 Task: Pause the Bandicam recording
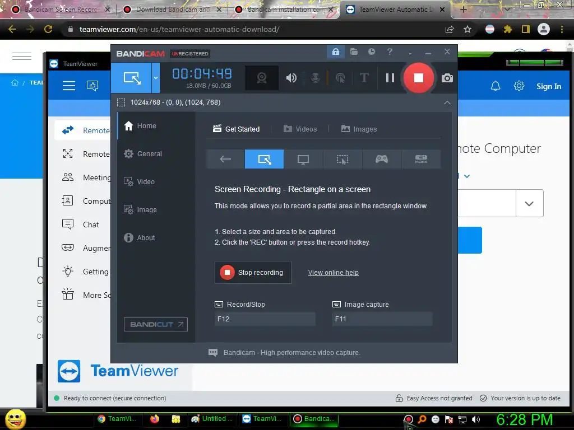tap(390, 78)
